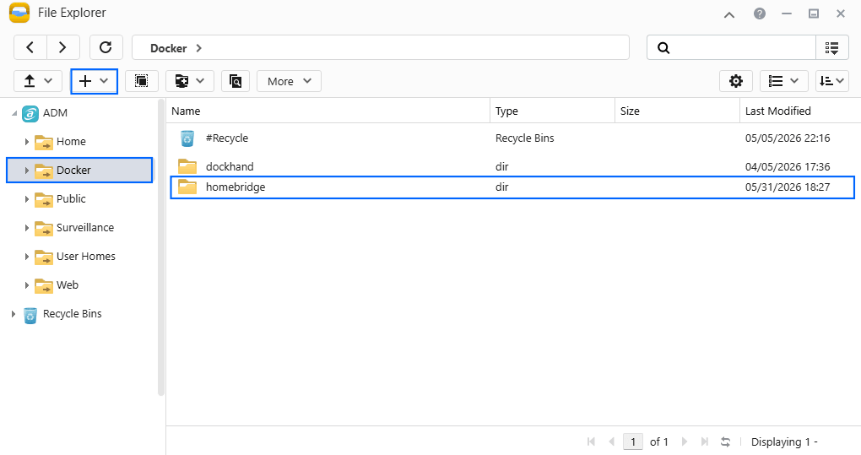The image size is (861, 455).
Task: Click the date 04/05/2026 17:36
Action: click(x=788, y=166)
